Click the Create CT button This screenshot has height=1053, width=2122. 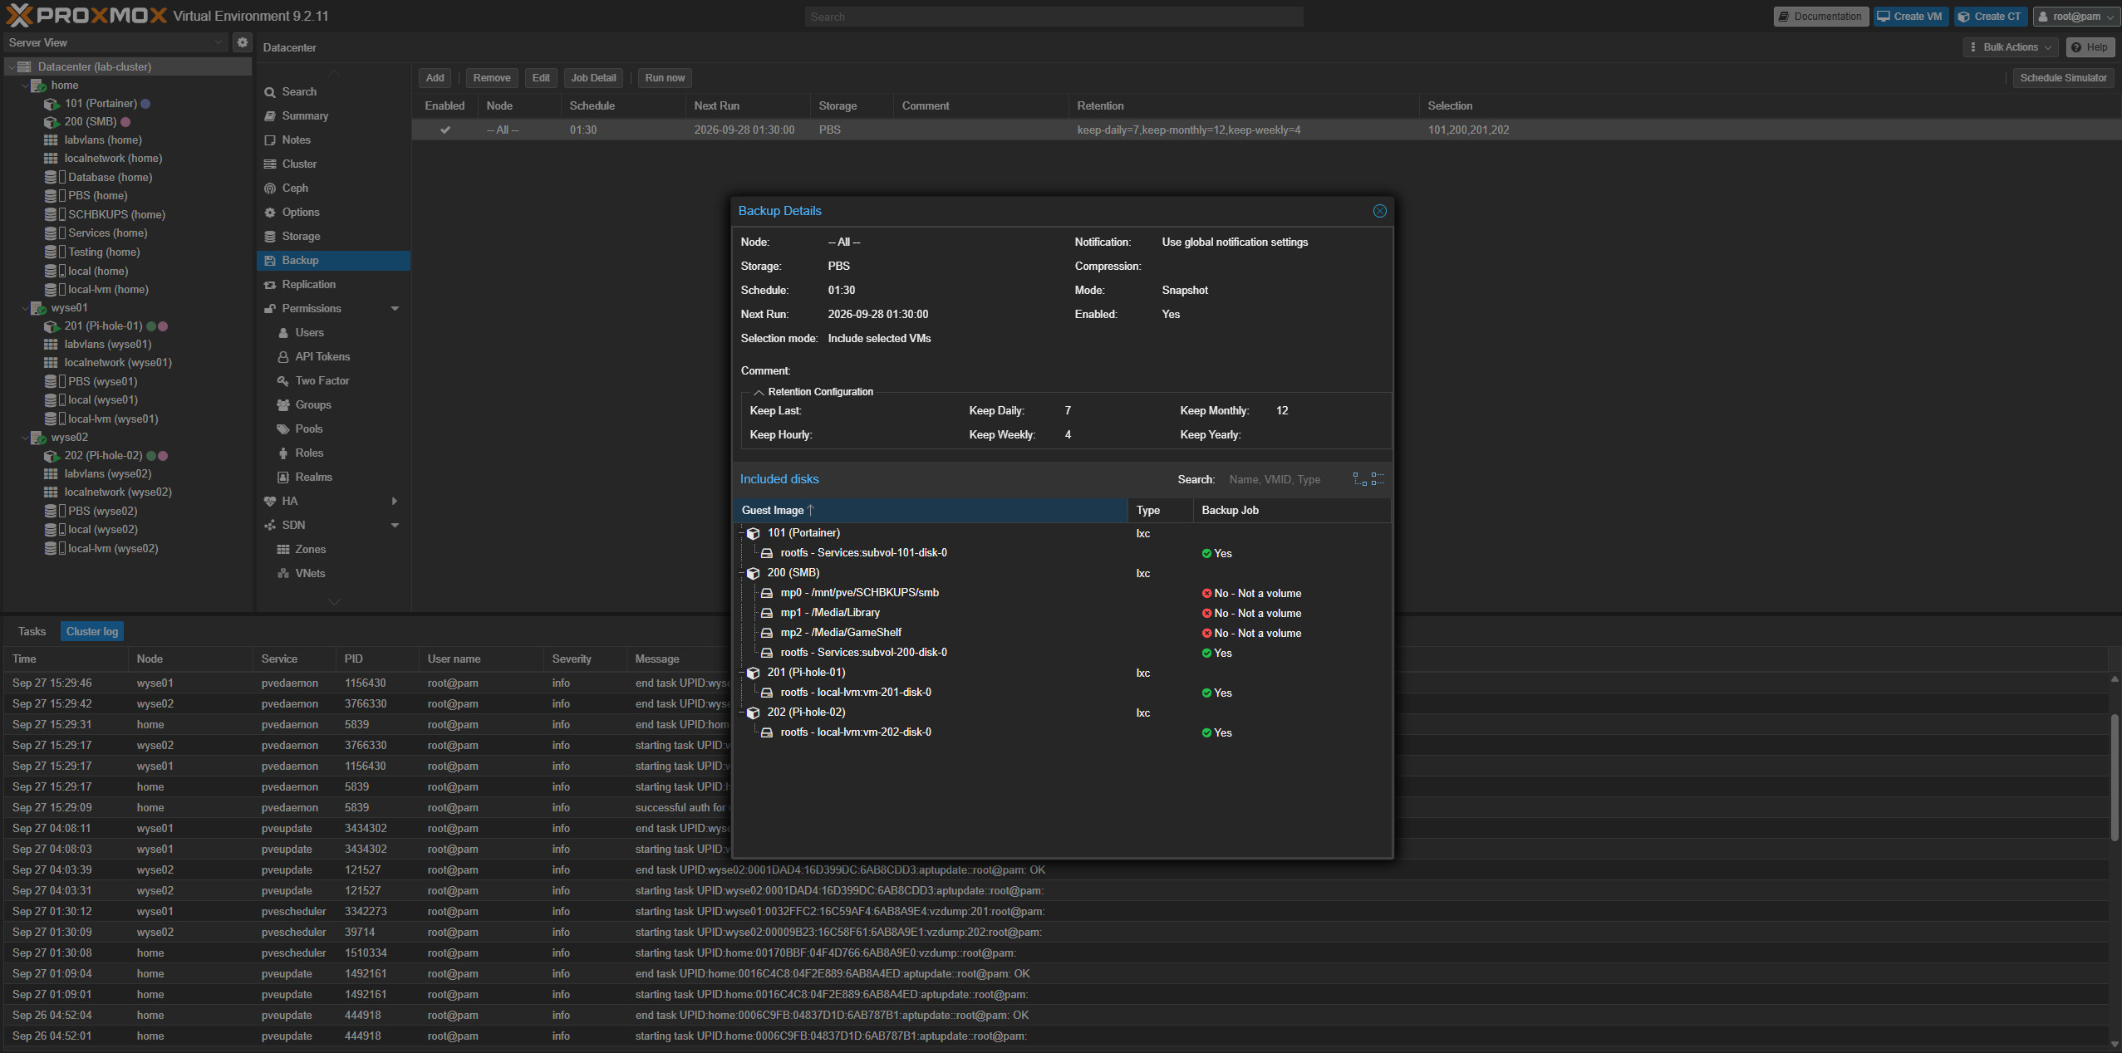pos(1991,17)
